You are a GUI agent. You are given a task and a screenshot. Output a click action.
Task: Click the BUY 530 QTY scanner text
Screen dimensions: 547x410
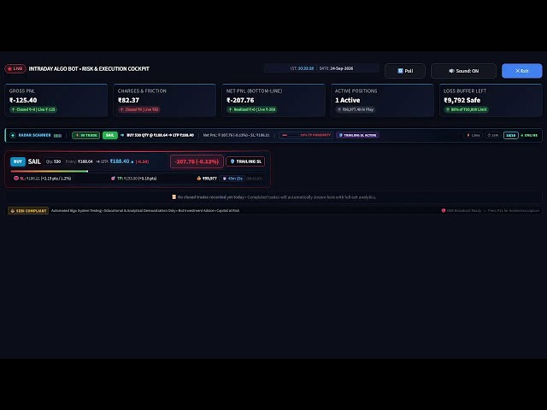coord(160,135)
